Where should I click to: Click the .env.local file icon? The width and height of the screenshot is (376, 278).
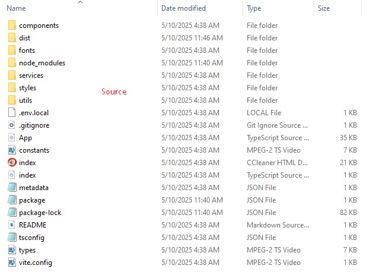click(12, 113)
